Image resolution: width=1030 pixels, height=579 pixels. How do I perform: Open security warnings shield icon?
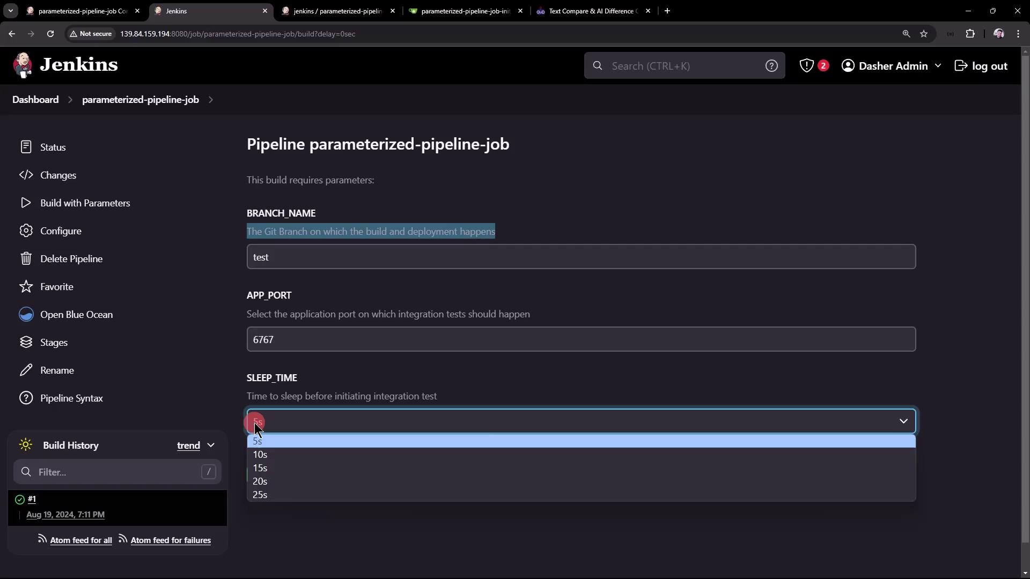point(806,65)
